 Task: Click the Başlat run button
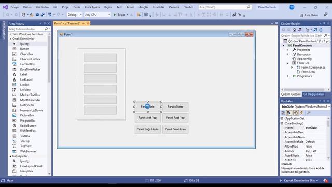pos(119,15)
